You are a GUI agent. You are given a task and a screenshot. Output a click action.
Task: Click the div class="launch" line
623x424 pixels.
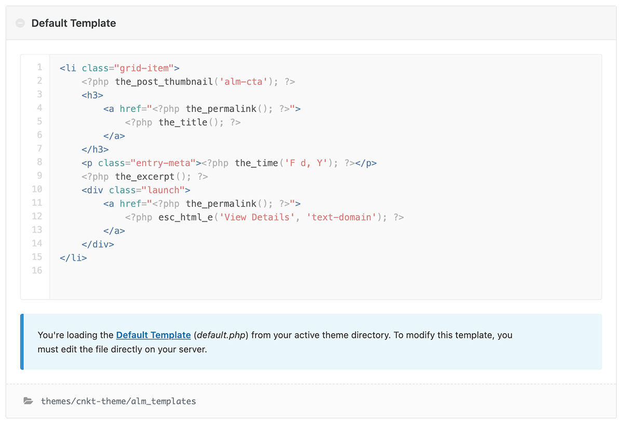pyautogui.click(x=136, y=190)
